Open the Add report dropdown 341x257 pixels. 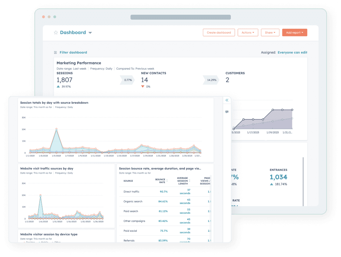(x=294, y=33)
